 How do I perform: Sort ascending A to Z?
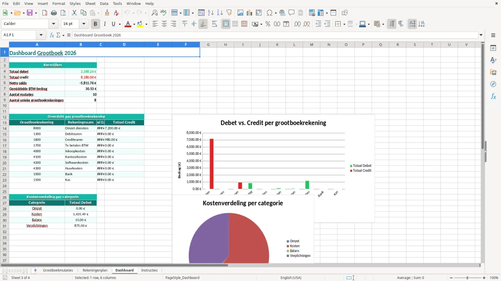(x=211, y=13)
